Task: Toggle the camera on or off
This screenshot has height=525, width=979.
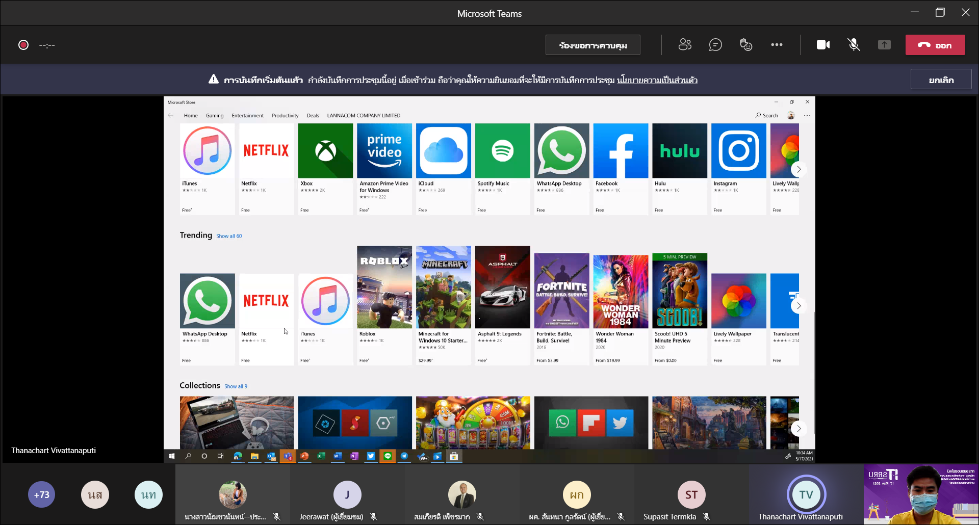Action: click(823, 45)
